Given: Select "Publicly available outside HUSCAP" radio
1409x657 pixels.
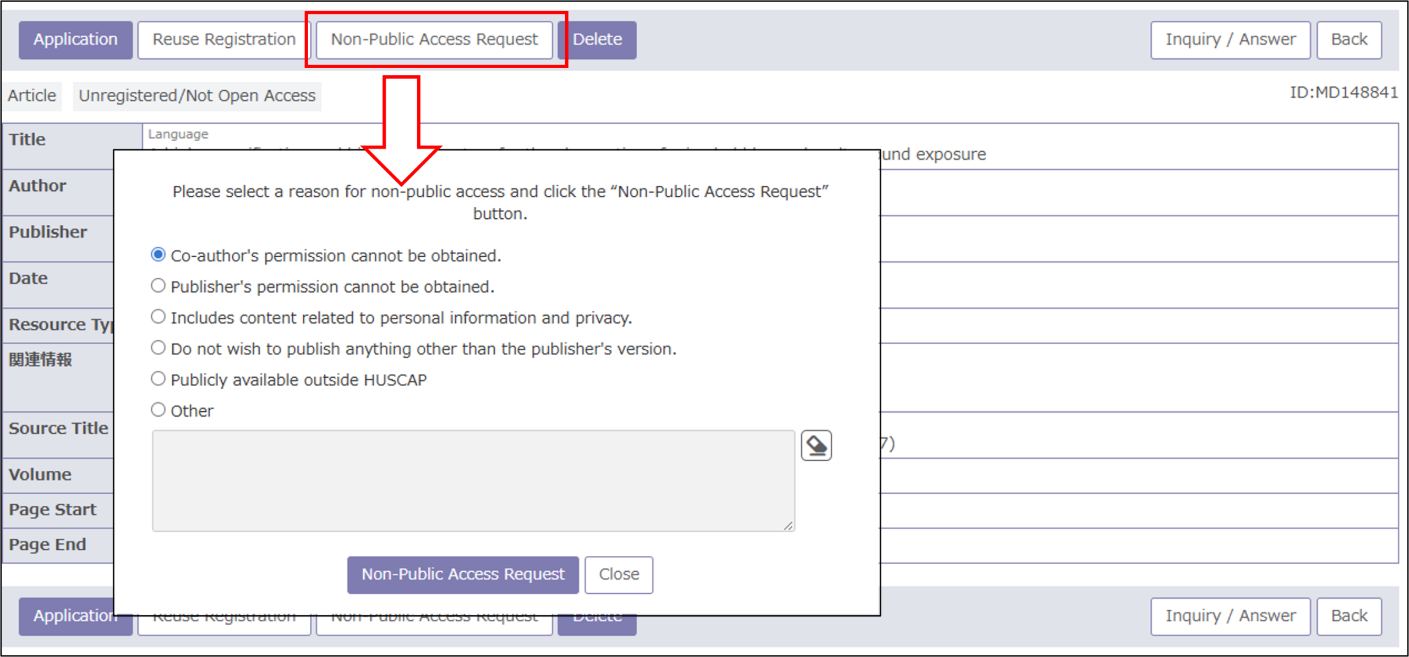Looking at the screenshot, I should pyautogui.click(x=158, y=379).
